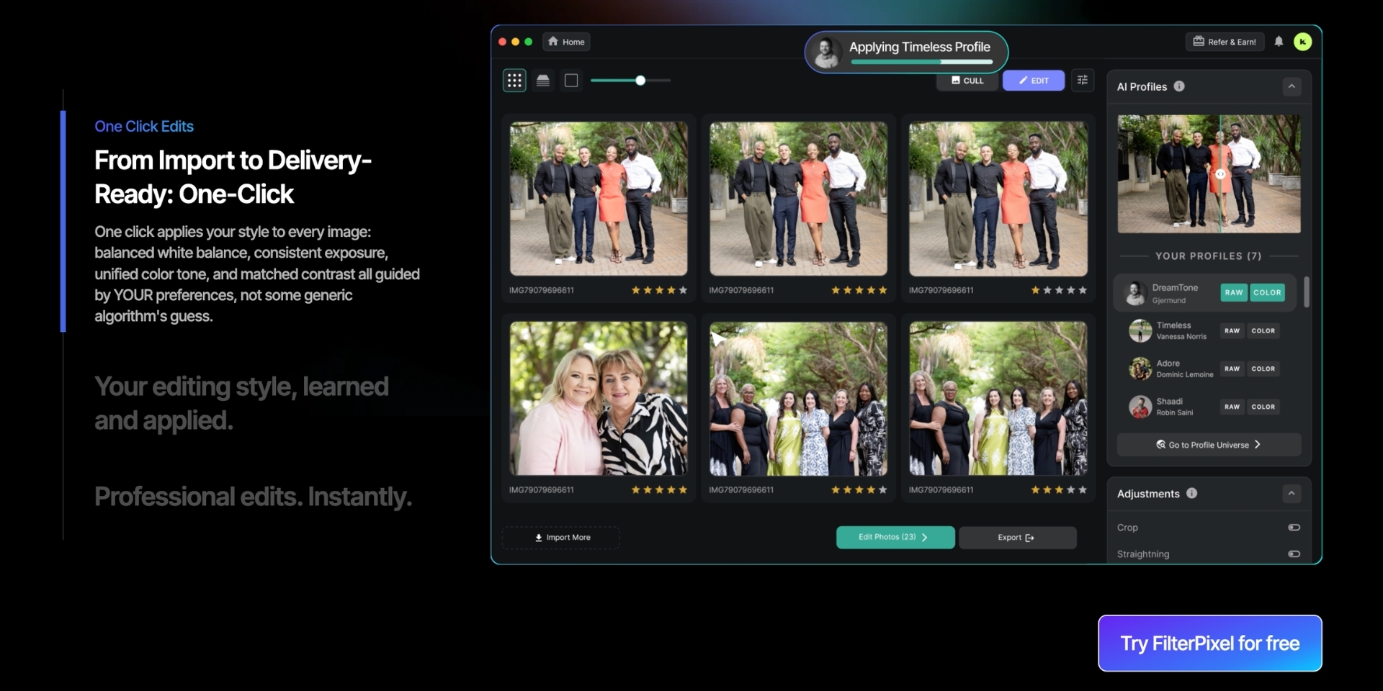Screen dimensions: 1383x691
Task: Click Adjustments info icon
Action: click(1192, 493)
